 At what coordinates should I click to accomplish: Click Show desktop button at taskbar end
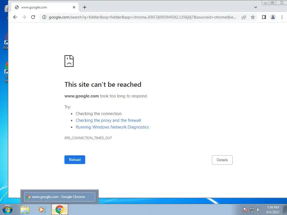[x=285, y=210]
